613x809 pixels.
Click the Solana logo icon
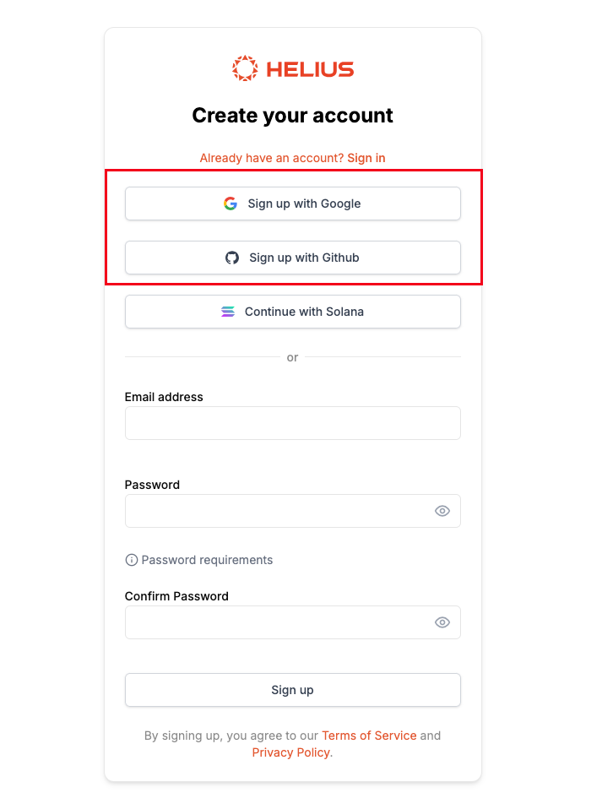pyautogui.click(x=228, y=312)
